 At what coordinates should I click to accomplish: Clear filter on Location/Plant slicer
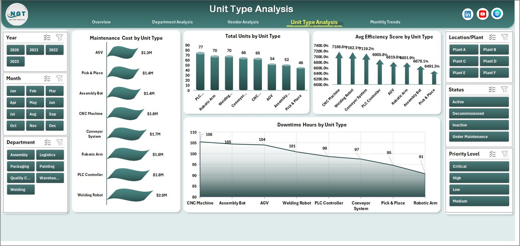point(504,37)
